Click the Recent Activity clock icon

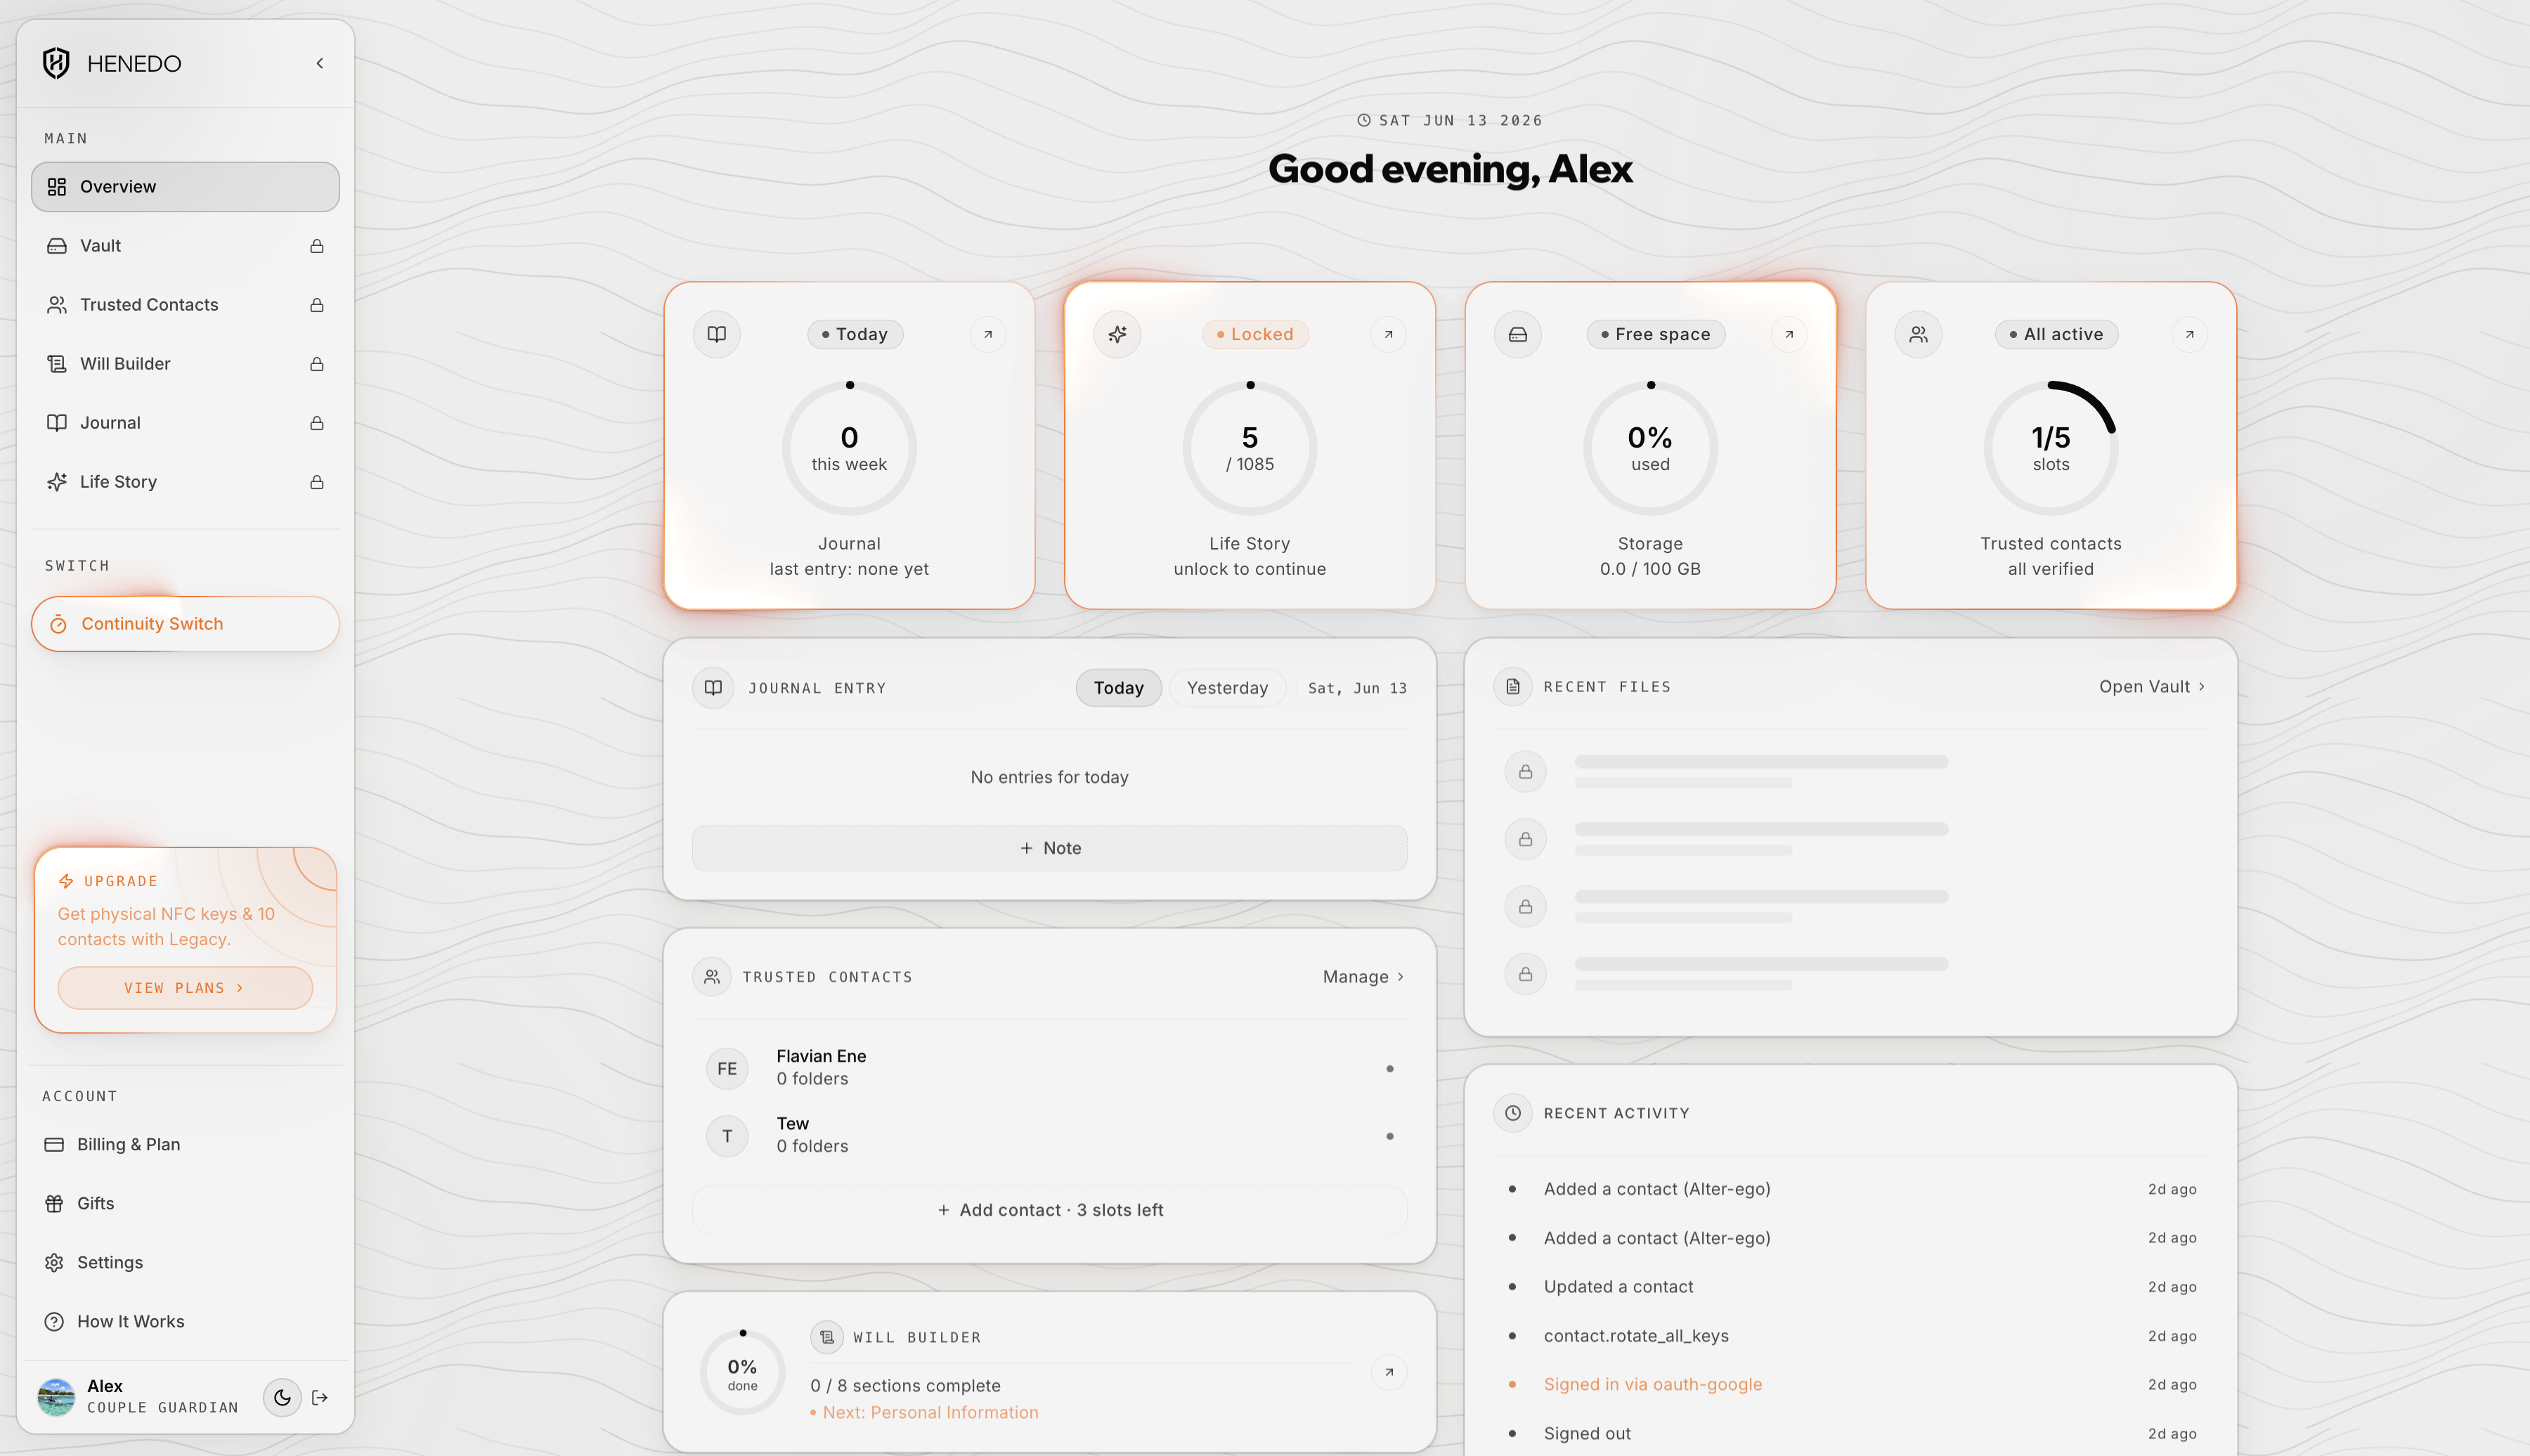coord(1513,1114)
